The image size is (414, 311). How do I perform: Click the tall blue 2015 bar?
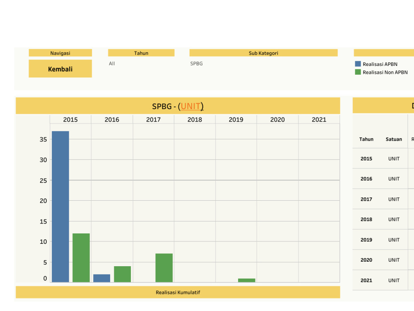tap(60, 203)
